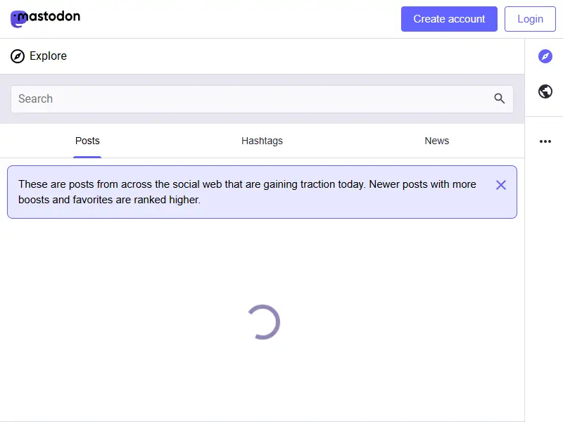Image resolution: width=563 pixels, height=422 pixels.
Task: Select the Posts tab
Action: [x=87, y=141]
